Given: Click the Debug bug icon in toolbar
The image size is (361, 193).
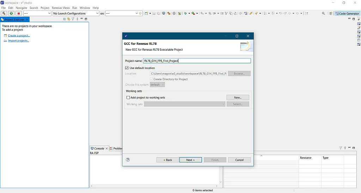Looking at the screenshot, I should 185,13.
